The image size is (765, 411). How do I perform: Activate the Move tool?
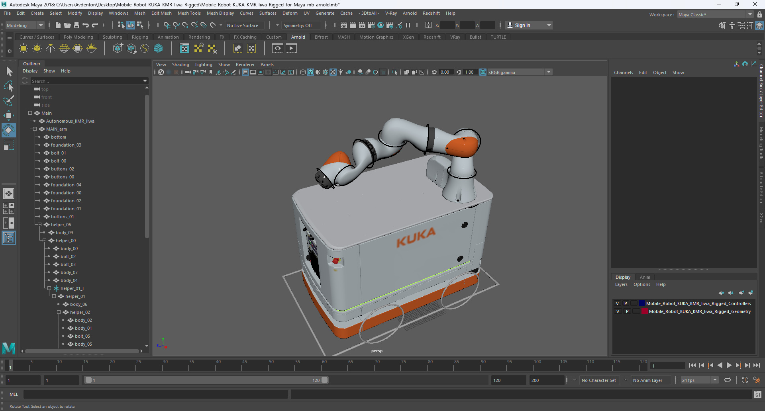[x=9, y=115]
